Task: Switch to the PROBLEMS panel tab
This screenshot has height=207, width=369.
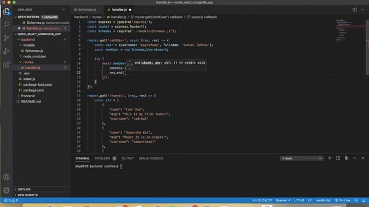Action: point(106,159)
